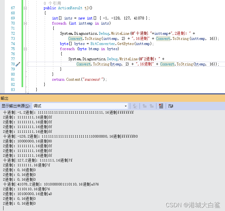Click output line '十进制:127,2进制: 1111111,16进制7f'
Image resolution: width=225 pixels, height=211 pixels.
click(38, 160)
